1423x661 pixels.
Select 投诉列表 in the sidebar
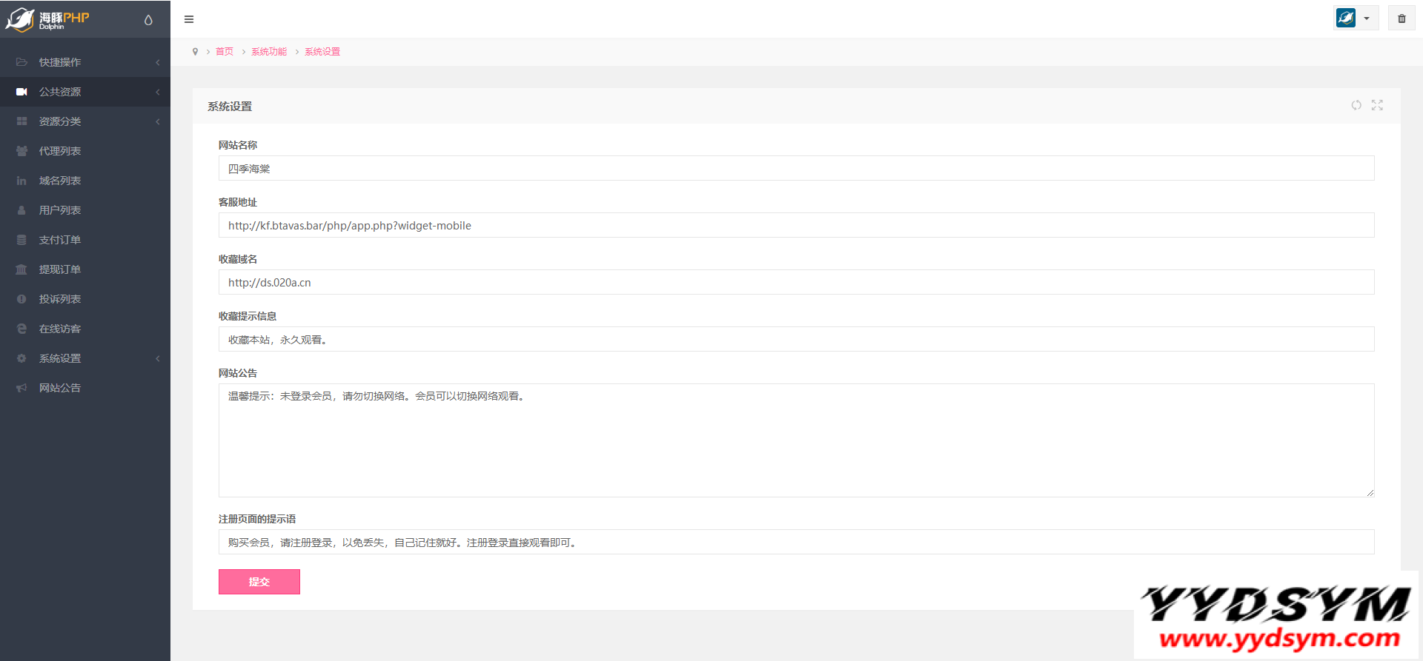[x=60, y=299]
